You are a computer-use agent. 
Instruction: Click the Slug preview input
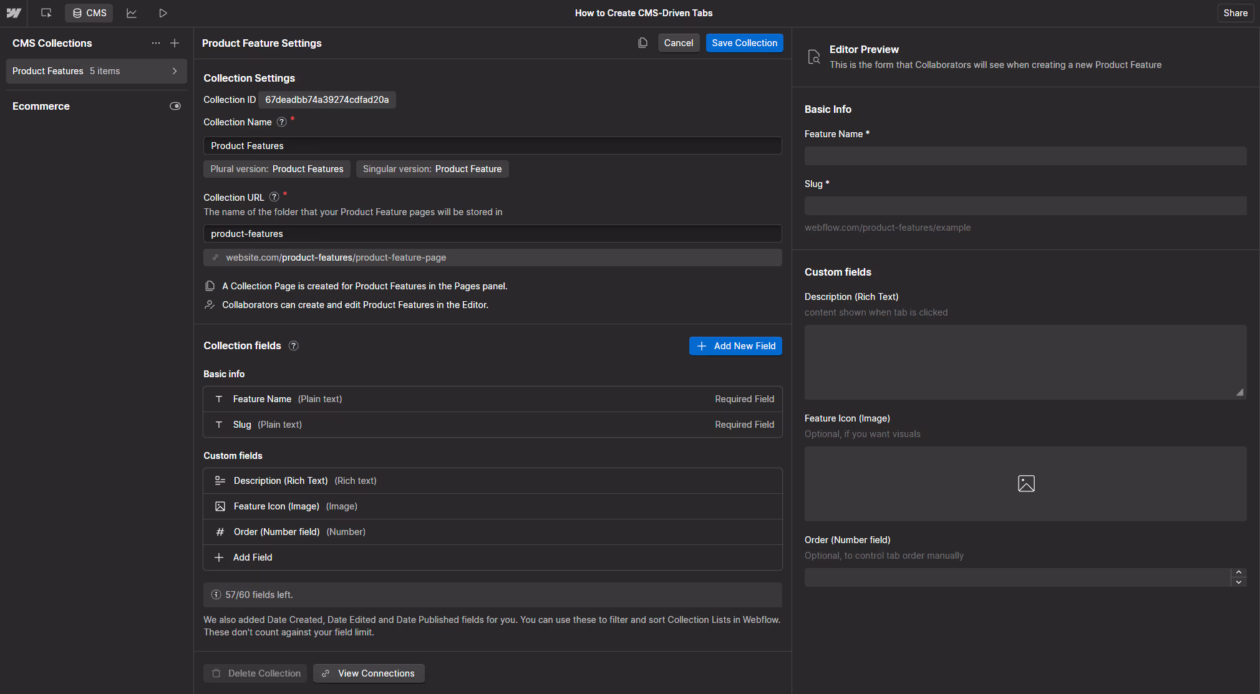pyautogui.click(x=1025, y=206)
